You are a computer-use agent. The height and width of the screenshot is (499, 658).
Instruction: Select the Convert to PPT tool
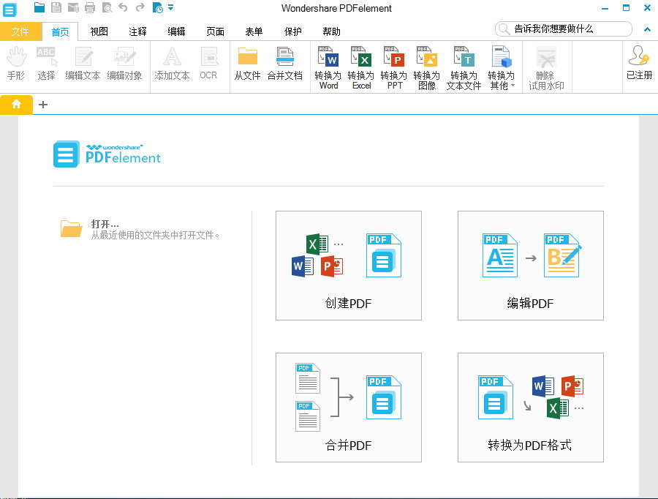click(394, 59)
